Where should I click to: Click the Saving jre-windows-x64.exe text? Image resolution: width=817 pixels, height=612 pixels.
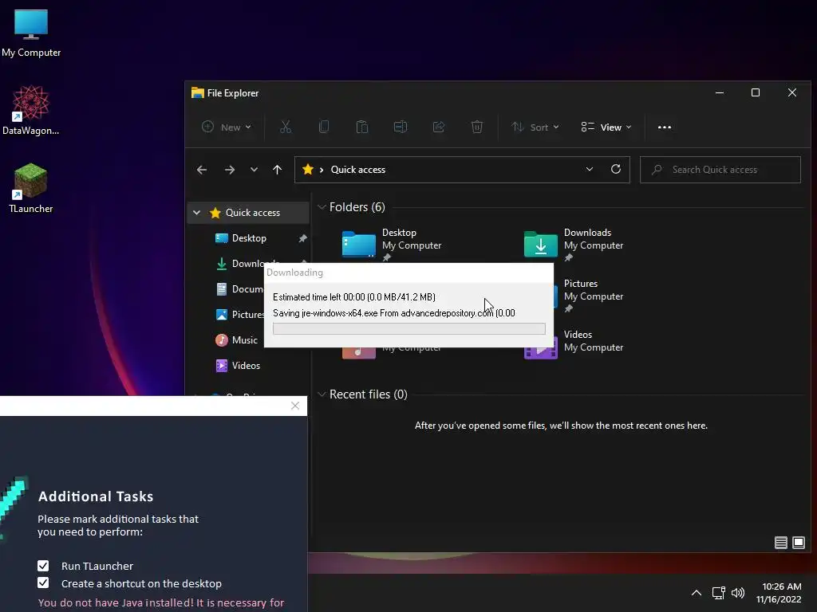394,312
